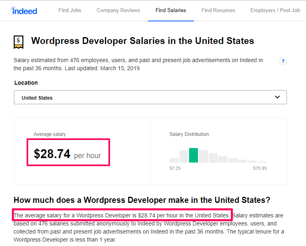The image size is (306, 246).
Task: Click the $7.25 minimum salary label
Action: pyautogui.click(x=175, y=168)
